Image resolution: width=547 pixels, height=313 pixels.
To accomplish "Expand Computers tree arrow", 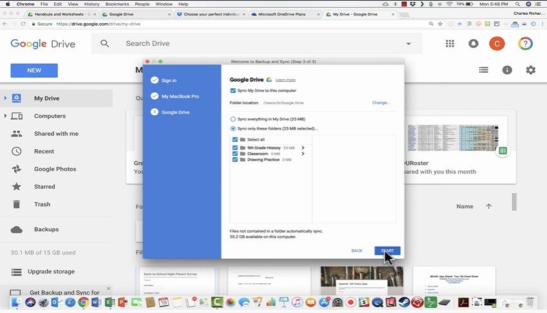I will [x=5, y=116].
